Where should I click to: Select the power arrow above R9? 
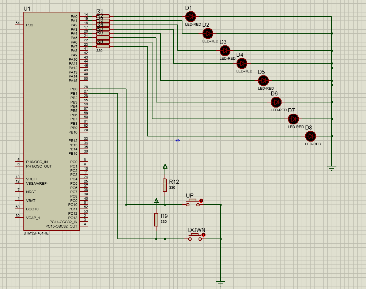[156, 200]
